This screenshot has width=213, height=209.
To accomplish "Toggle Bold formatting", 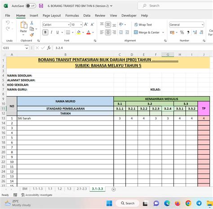I will (45, 32).
